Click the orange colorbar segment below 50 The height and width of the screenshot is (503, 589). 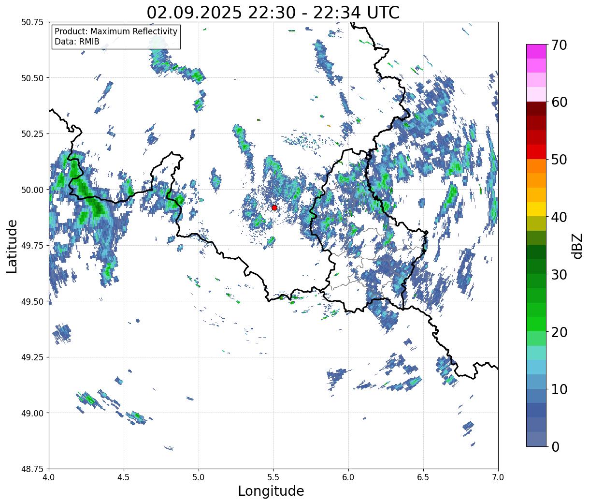pos(536,166)
